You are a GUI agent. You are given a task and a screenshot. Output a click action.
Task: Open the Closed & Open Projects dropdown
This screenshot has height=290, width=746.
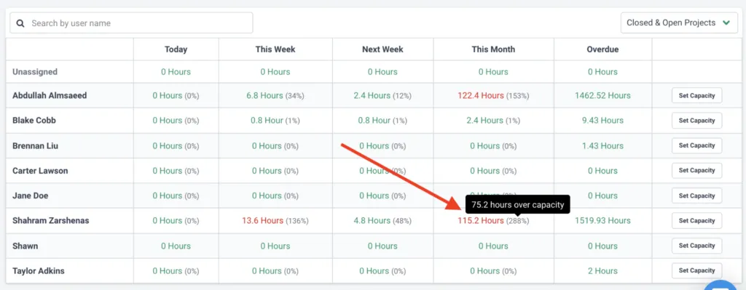(x=679, y=23)
